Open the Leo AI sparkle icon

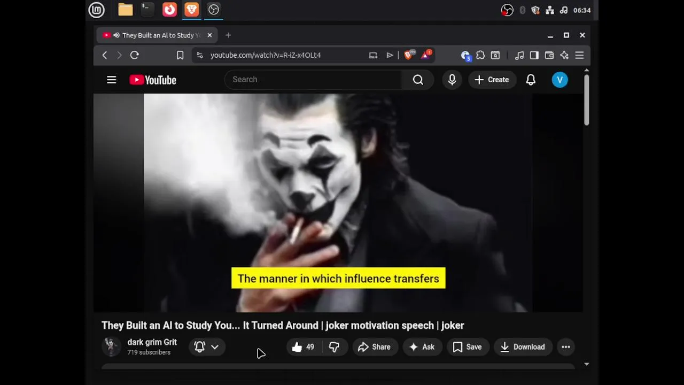pos(564,55)
